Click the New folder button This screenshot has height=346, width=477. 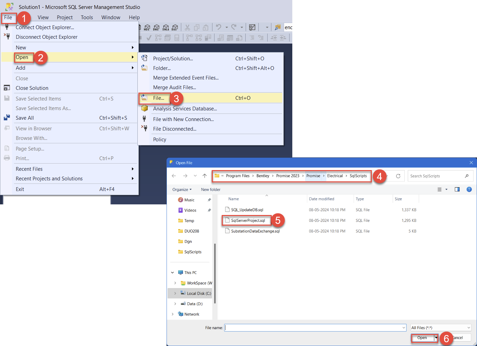(x=211, y=190)
